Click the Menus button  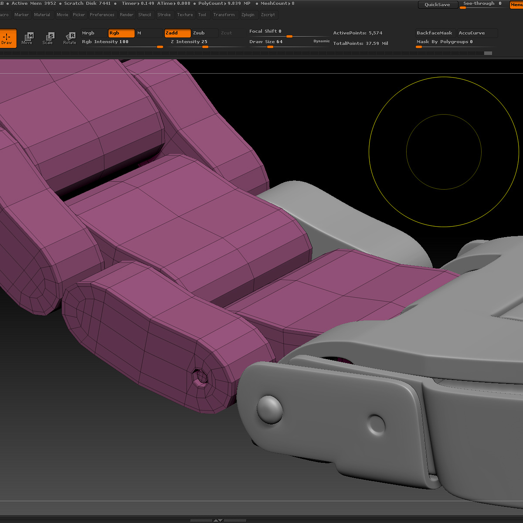click(x=516, y=5)
